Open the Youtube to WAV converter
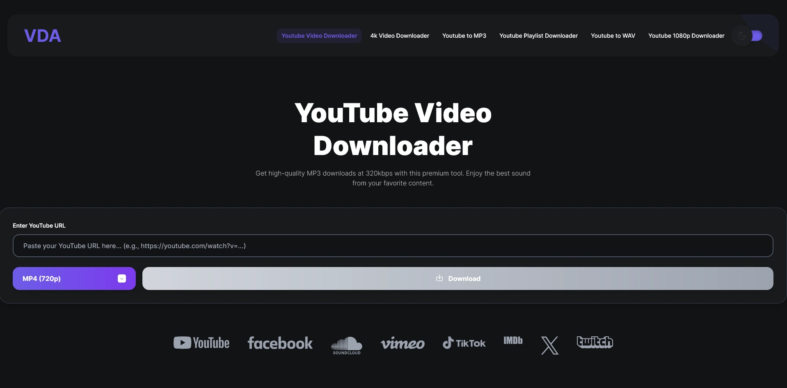Viewport: 787px width, 388px height. pos(613,36)
